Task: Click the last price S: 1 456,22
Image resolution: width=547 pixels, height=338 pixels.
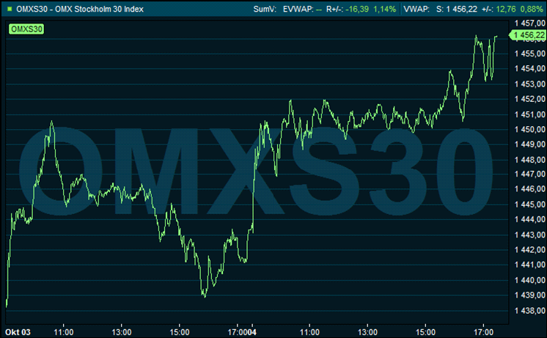Action: (x=457, y=9)
